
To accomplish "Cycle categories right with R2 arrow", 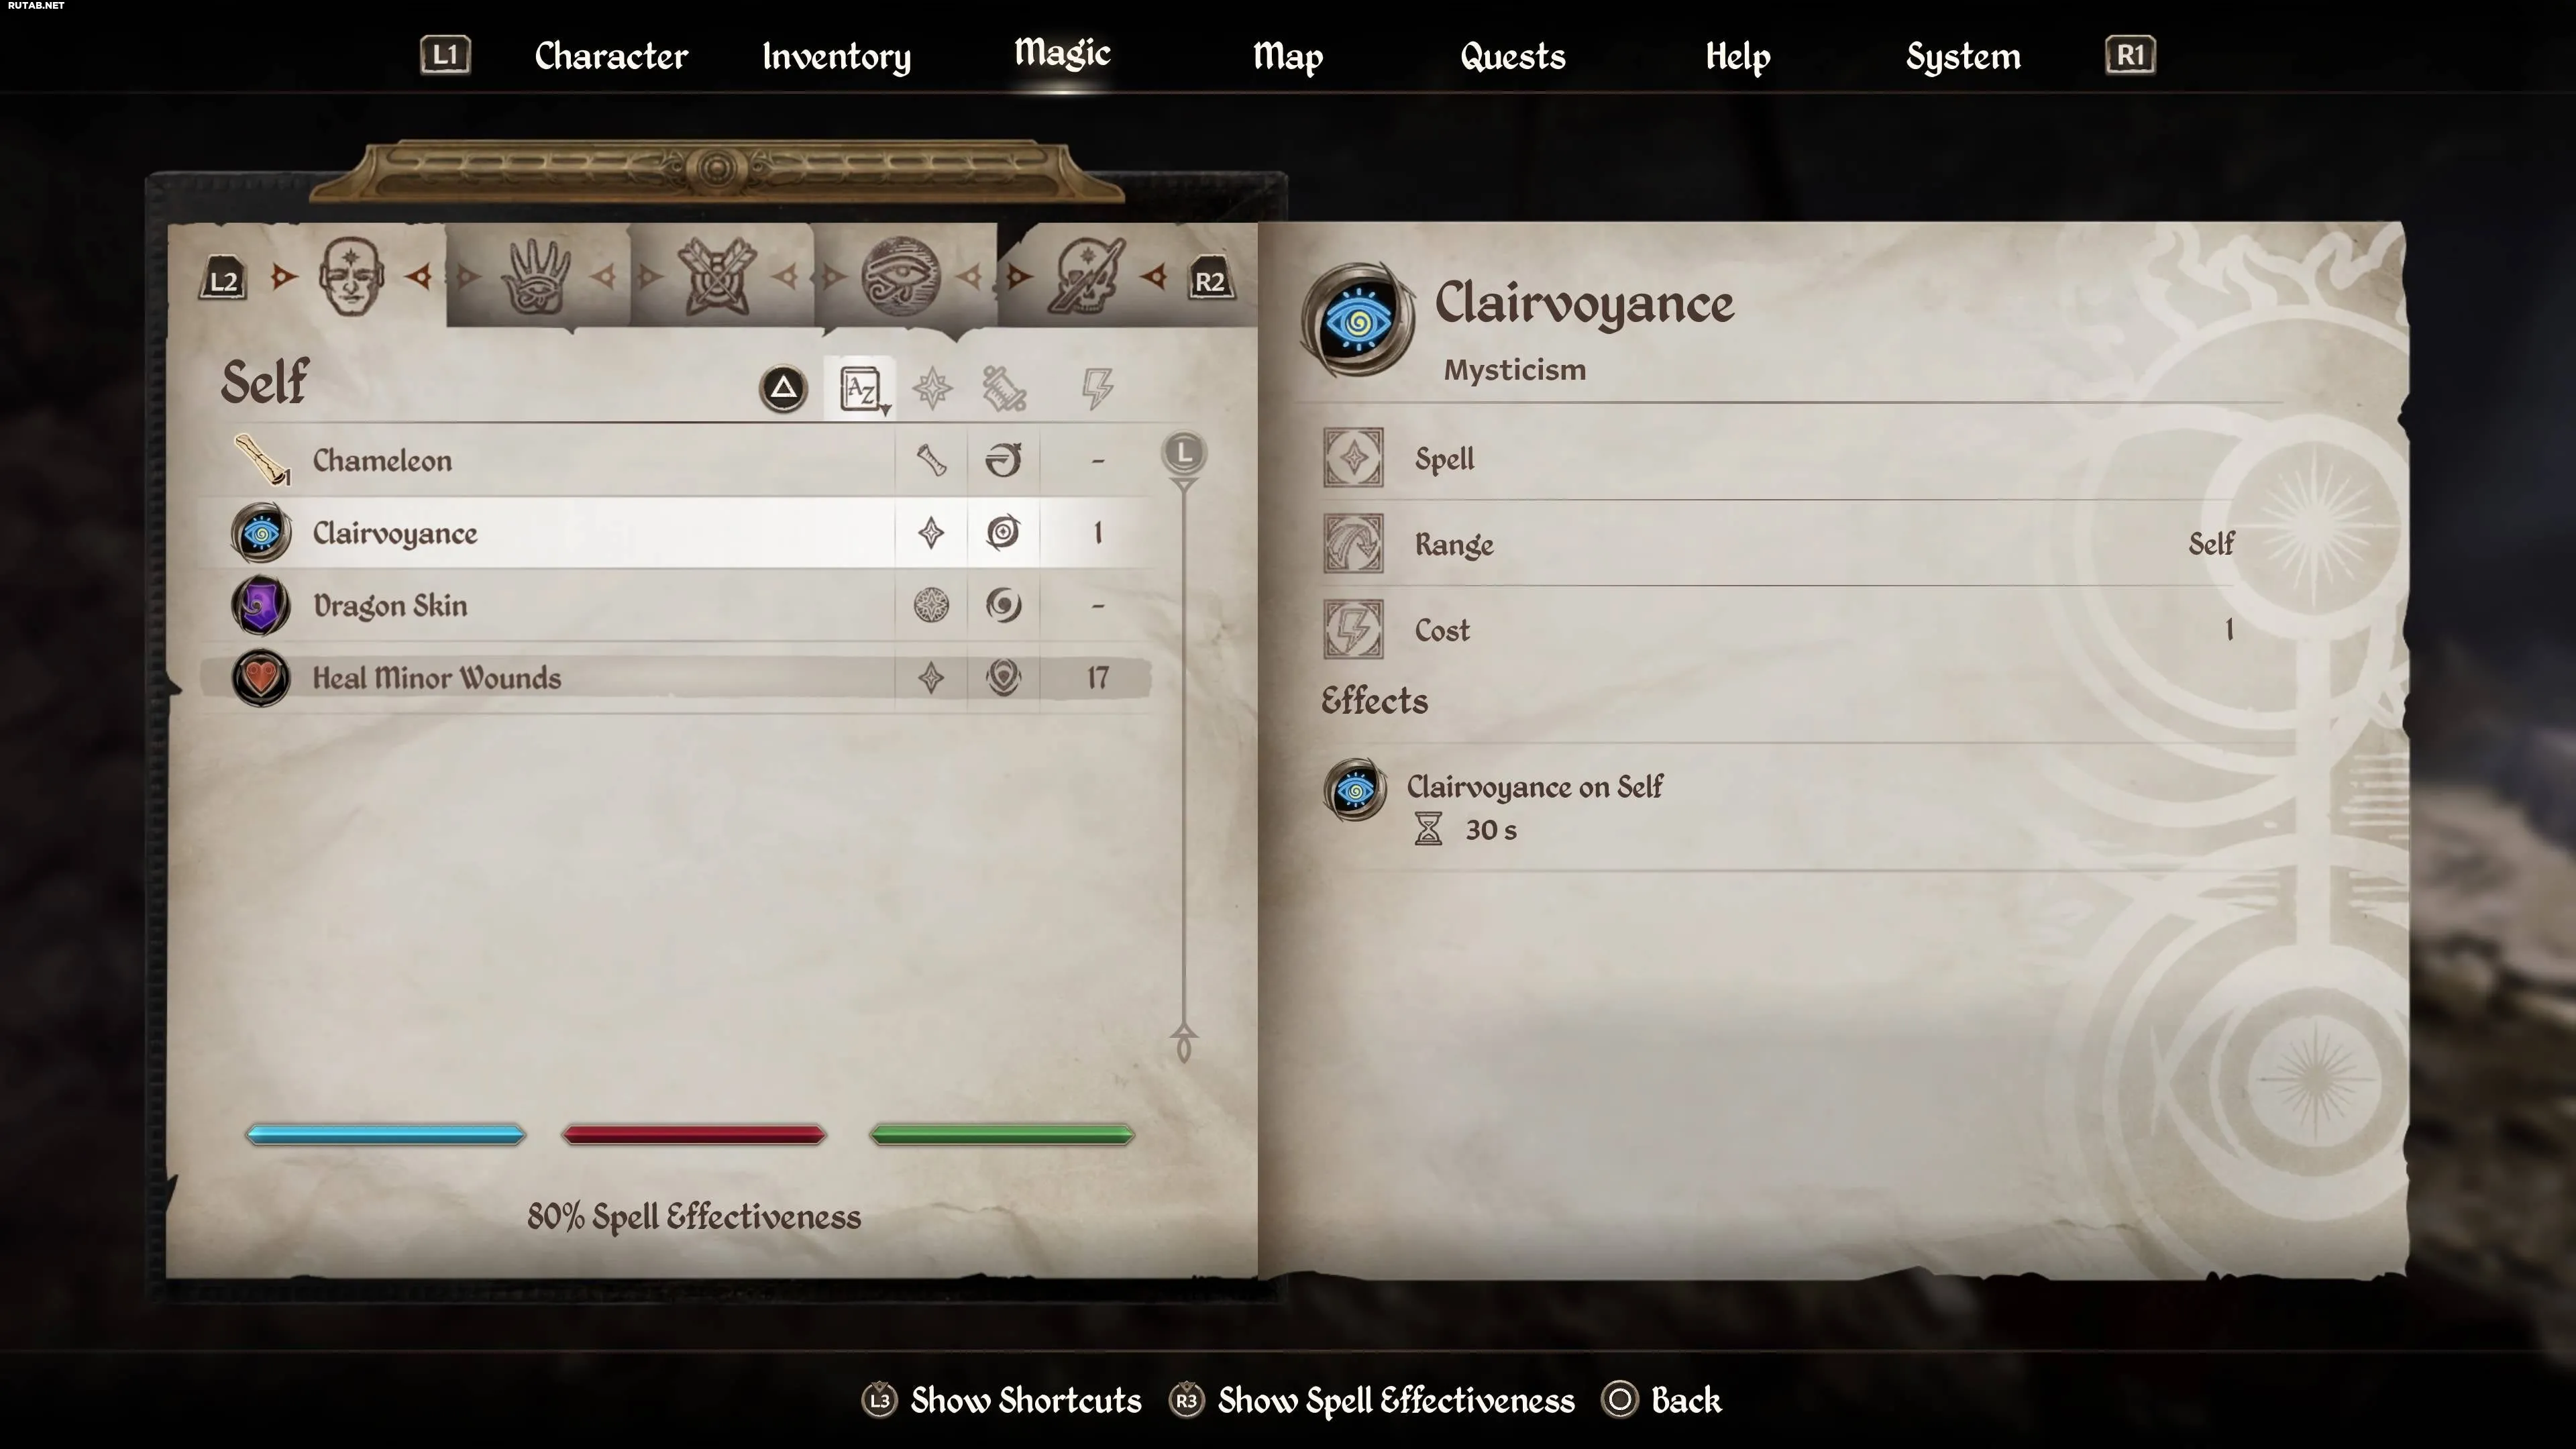I will click(x=1210, y=281).
